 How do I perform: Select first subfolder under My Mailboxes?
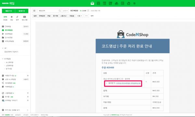point(9,62)
